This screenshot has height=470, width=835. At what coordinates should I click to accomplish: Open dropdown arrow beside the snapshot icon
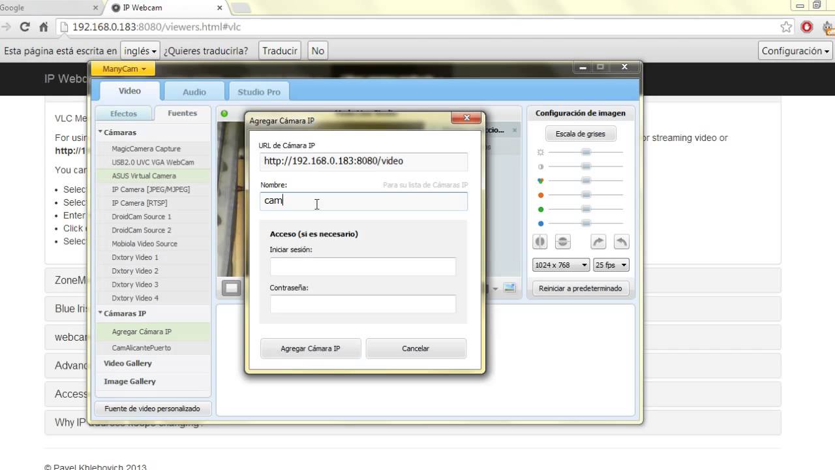(495, 289)
